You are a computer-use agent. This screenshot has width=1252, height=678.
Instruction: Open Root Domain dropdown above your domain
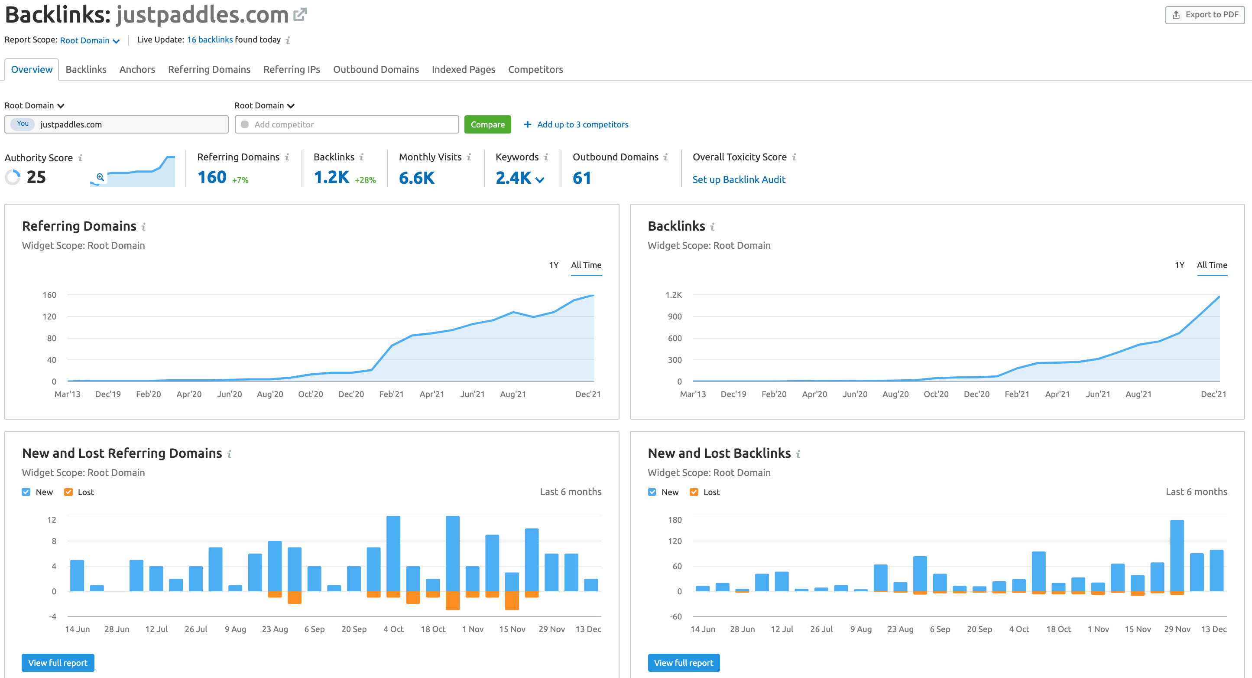click(35, 105)
